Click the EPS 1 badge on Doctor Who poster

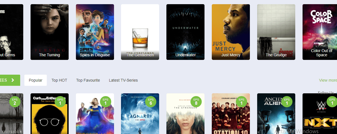[x=105, y=102]
